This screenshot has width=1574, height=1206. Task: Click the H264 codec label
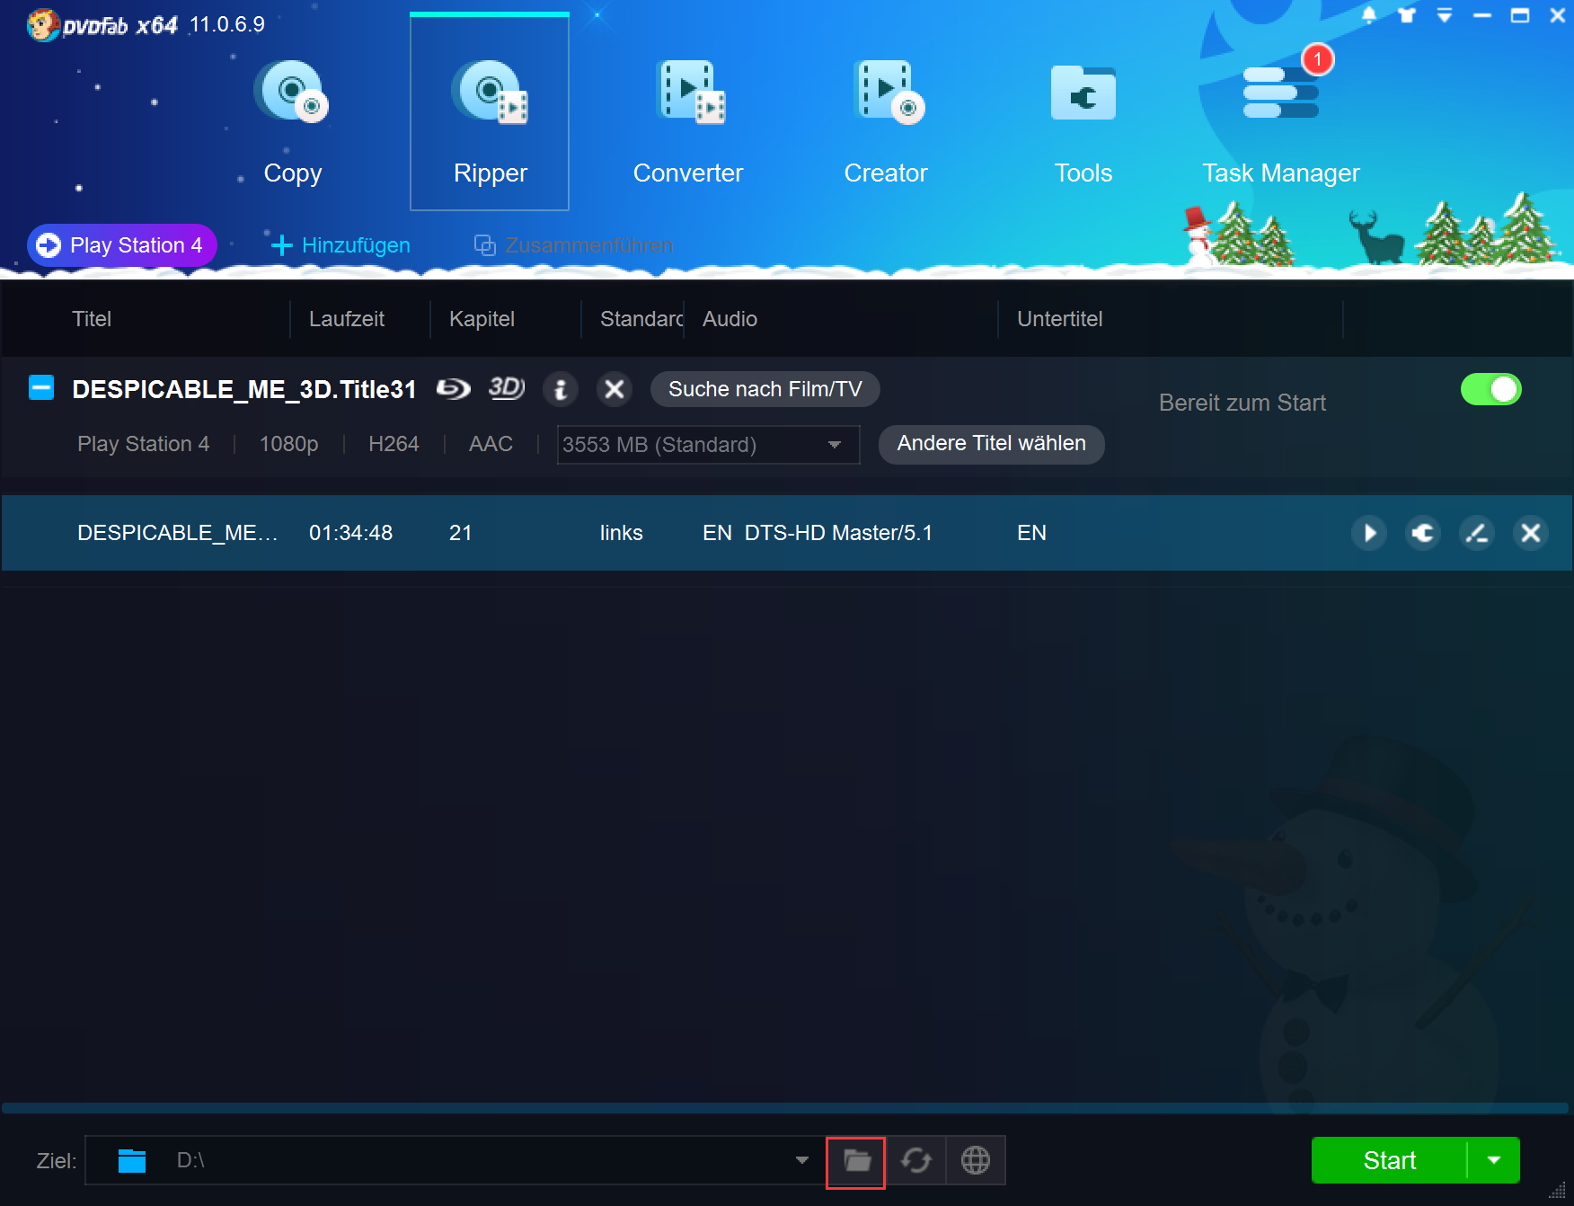click(393, 444)
